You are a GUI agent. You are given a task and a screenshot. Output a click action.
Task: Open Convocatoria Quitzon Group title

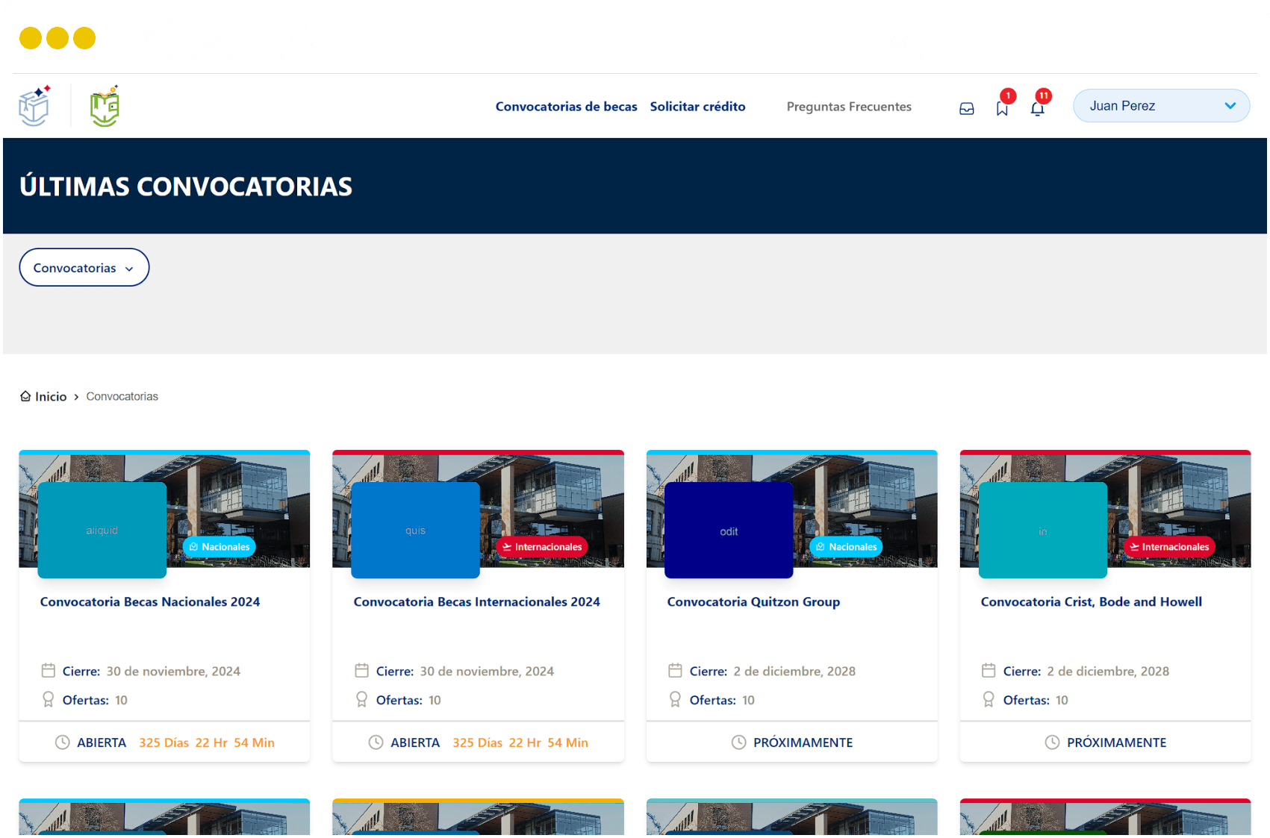(754, 601)
